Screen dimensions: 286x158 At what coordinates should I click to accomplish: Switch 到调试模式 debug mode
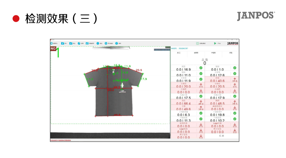(201, 43)
